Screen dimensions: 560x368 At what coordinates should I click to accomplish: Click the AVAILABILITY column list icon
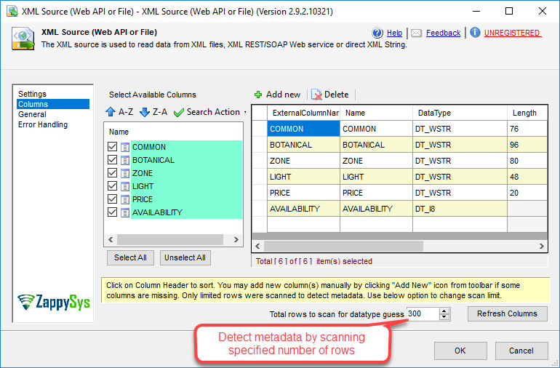(x=125, y=212)
